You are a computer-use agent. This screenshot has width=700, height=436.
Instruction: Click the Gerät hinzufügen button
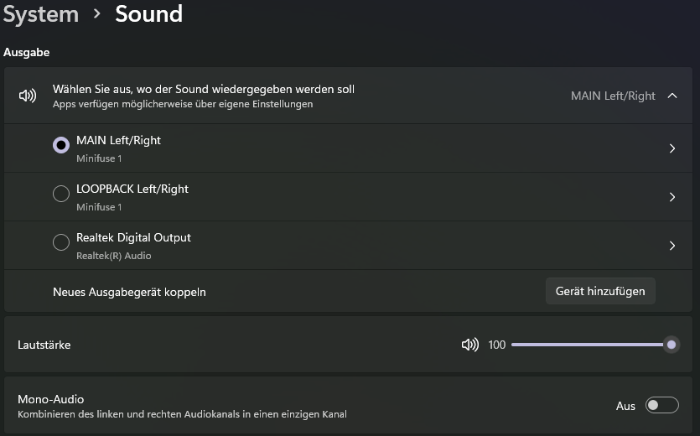(x=600, y=291)
